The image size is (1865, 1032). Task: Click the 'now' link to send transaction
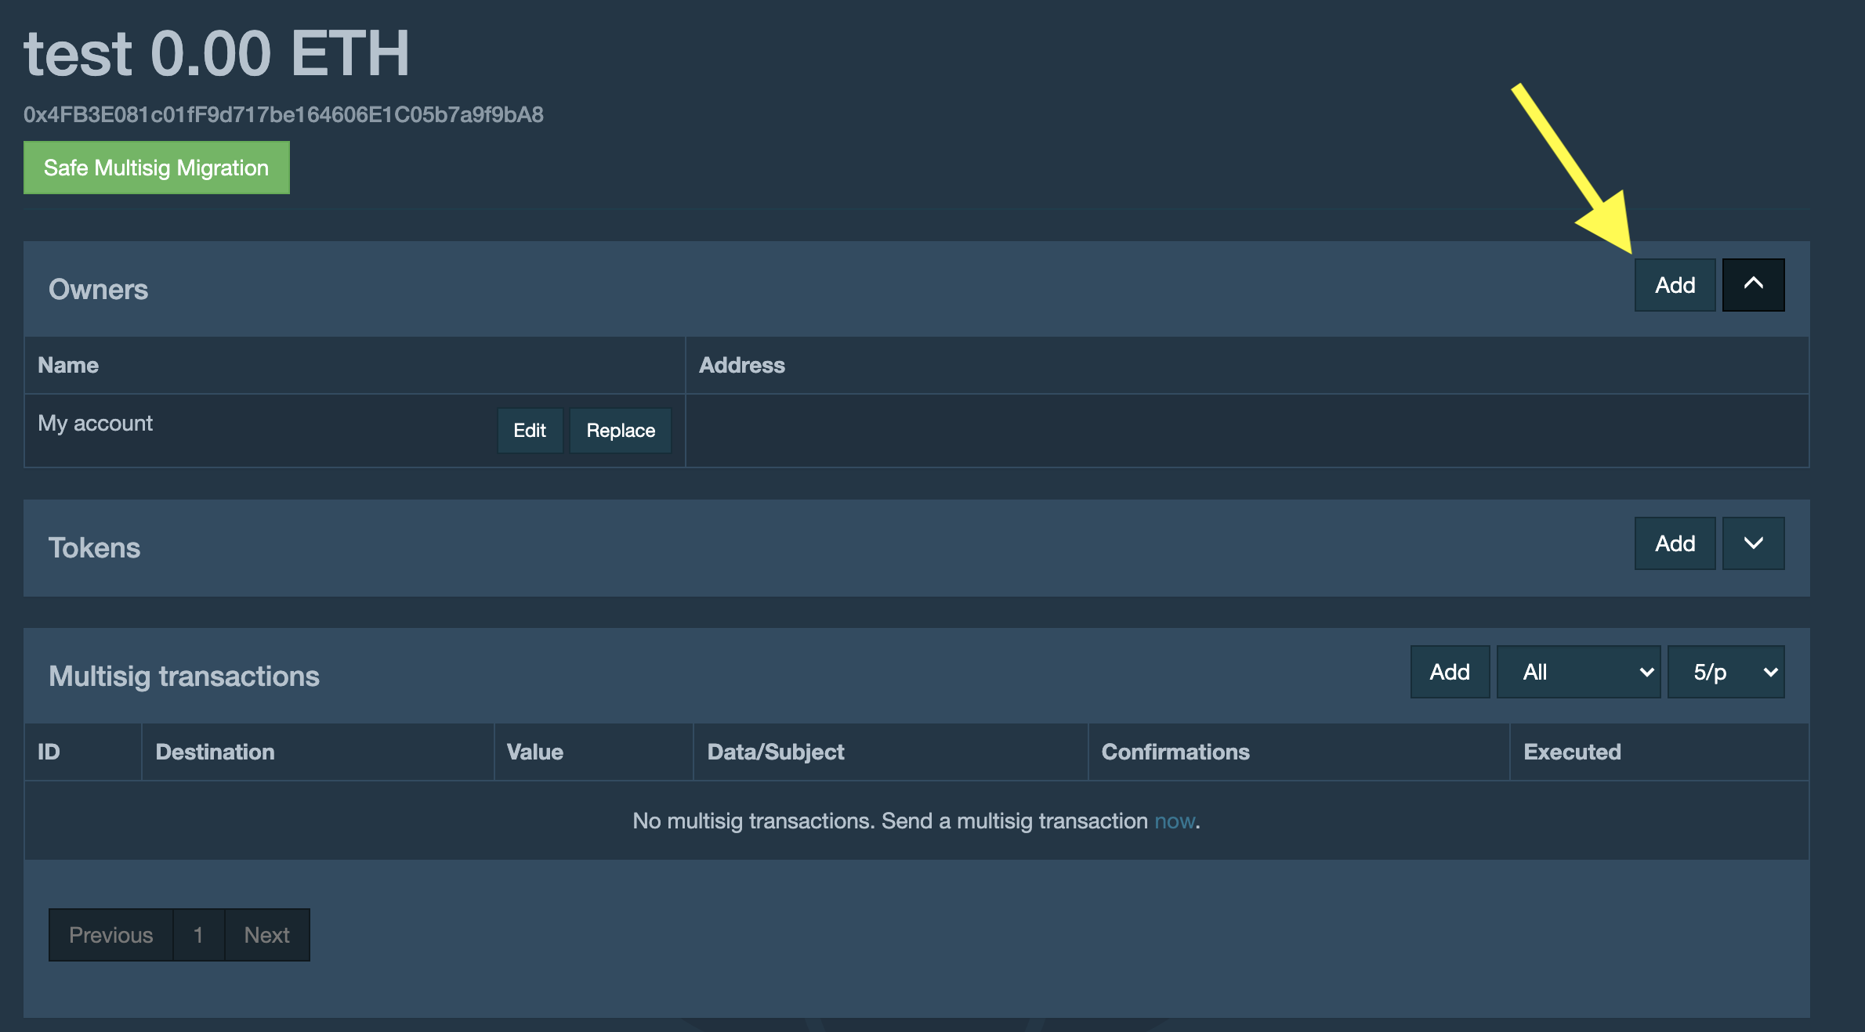(x=1174, y=821)
